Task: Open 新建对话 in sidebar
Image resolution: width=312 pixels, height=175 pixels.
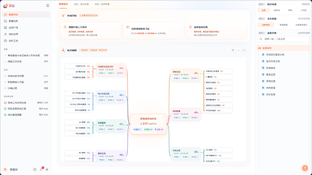Action: (26, 14)
